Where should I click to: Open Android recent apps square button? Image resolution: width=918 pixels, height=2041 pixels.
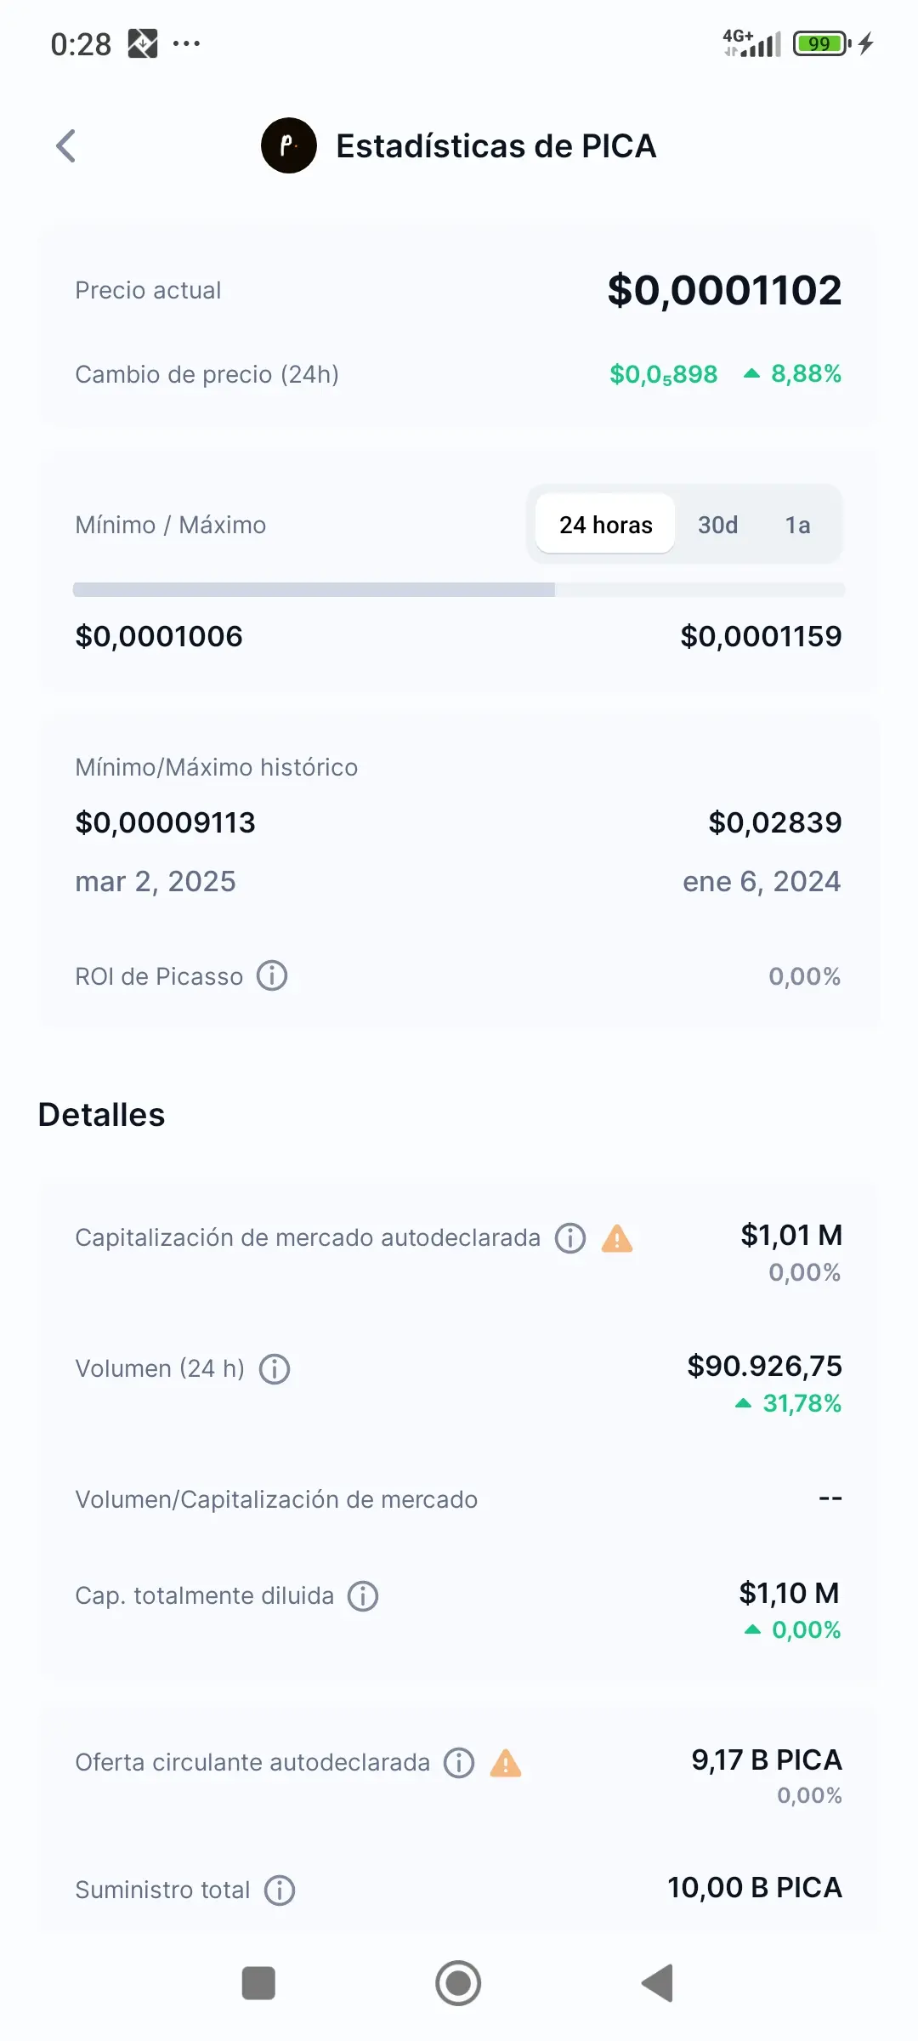[258, 1983]
